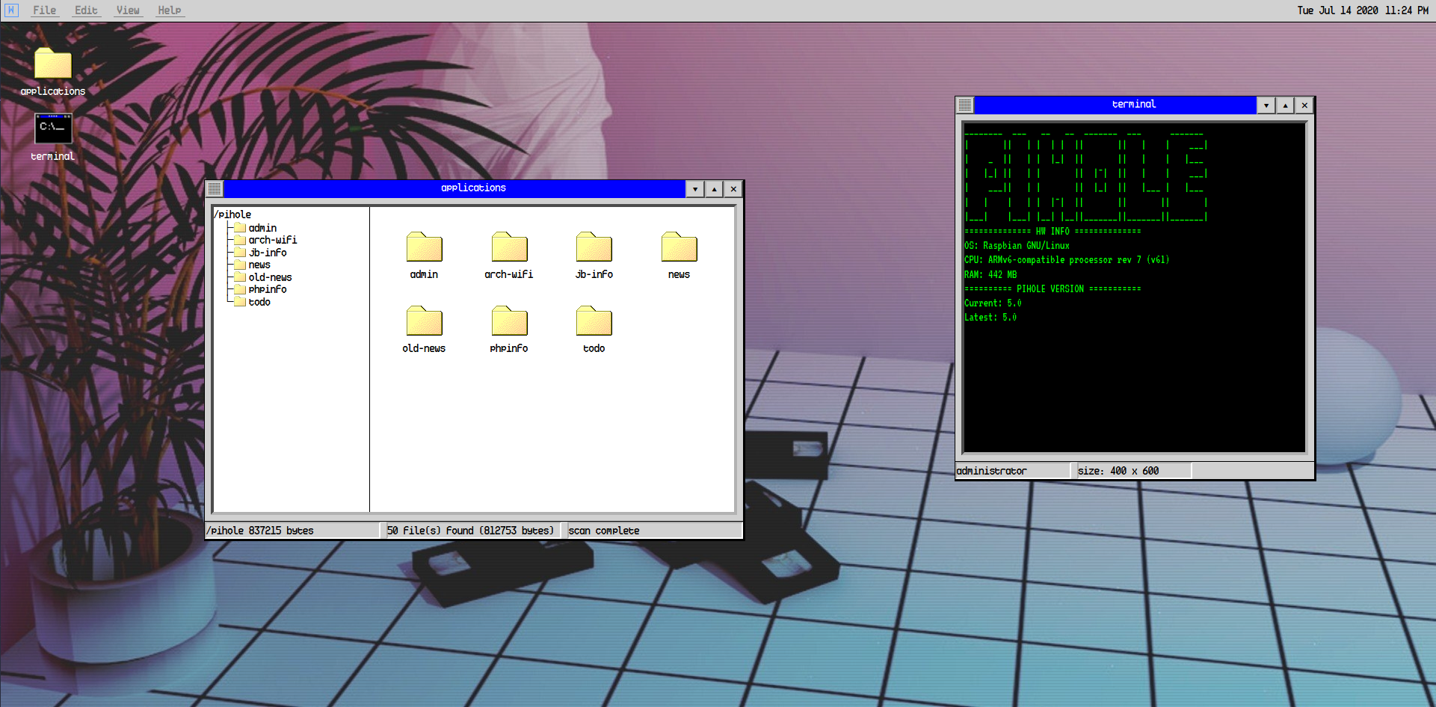Click the applications window title bar

coord(454,189)
